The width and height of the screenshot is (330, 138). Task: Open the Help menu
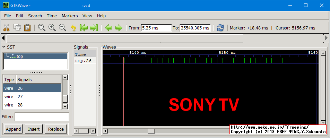(x=101, y=16)
